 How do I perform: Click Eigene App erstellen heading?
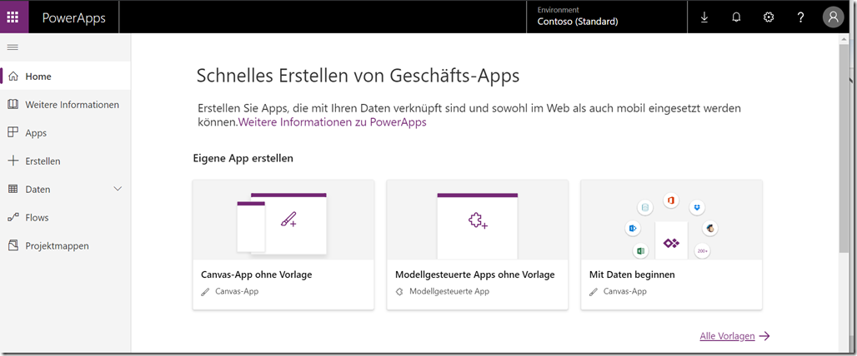tap(243, 159)
